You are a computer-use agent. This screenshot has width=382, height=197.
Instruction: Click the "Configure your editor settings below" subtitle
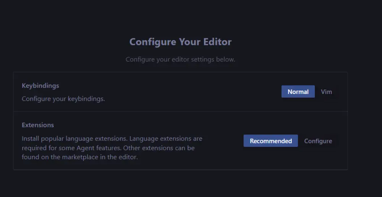[180, 60]
